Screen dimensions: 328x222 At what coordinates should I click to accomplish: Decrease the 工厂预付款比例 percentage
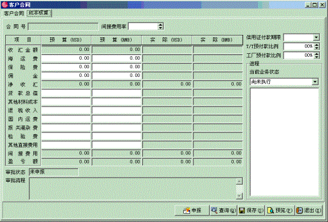pos(317,57)
